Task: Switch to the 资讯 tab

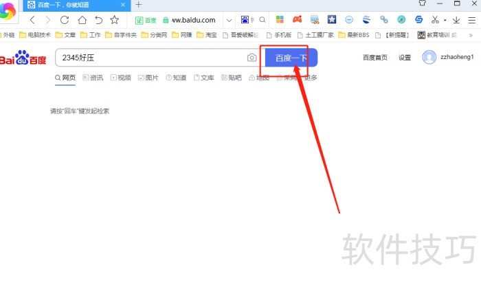Action: tap(93, 78)
